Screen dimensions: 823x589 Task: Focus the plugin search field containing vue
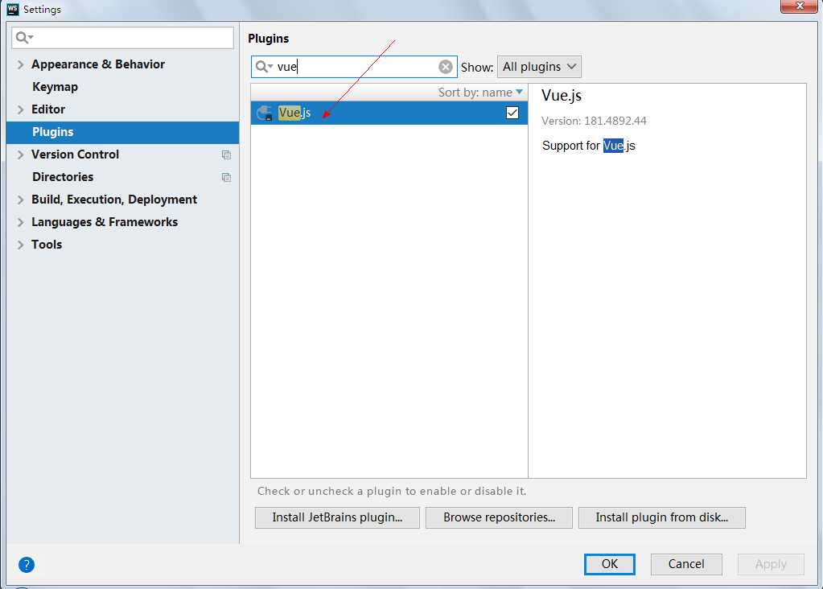point(354,67)
